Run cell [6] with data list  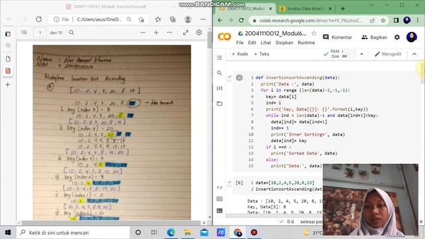pyautogui.click(x=239, y=183)
